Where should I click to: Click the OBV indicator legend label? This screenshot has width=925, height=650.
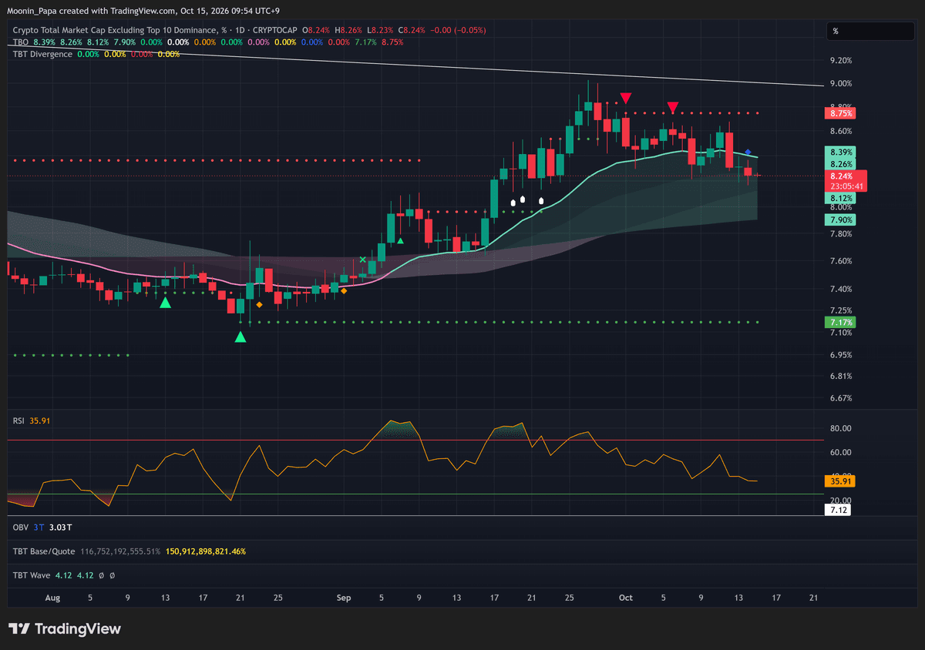click(x=21, y=528)
